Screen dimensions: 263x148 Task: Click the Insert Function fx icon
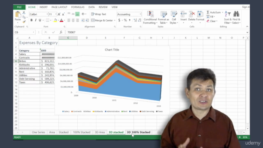point(61,32)
